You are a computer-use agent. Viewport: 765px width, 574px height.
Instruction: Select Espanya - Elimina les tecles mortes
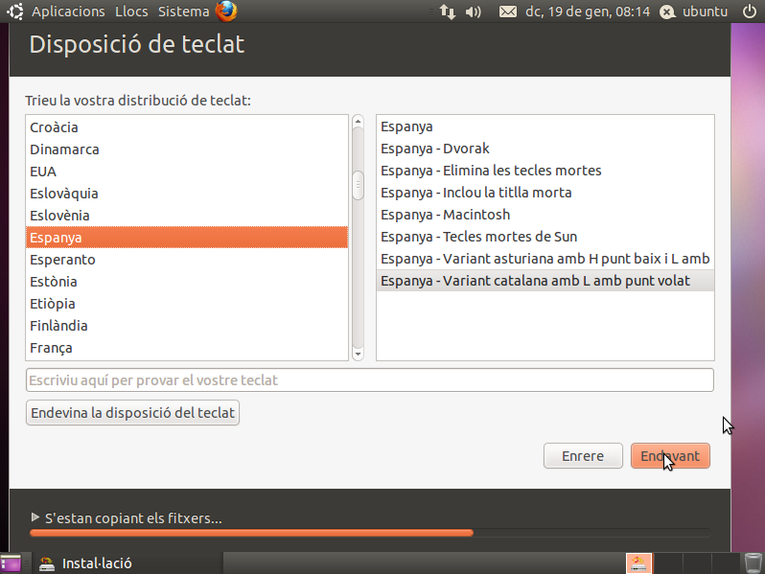click(x=545, y=171)
